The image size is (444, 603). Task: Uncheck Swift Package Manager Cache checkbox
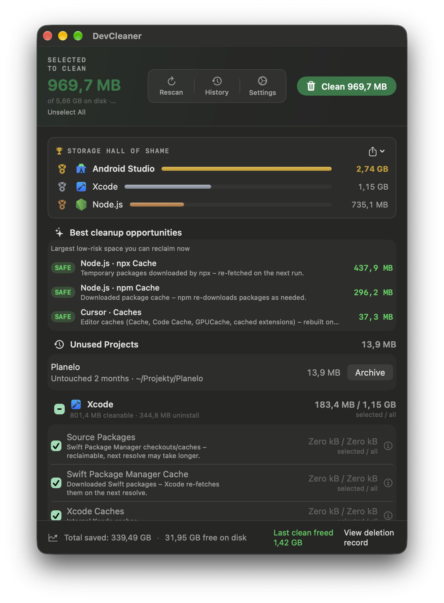click(x=56, y=483)
